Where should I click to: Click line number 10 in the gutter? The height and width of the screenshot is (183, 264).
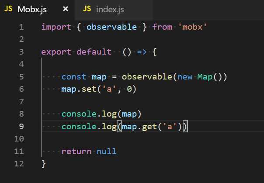point(19,139)
